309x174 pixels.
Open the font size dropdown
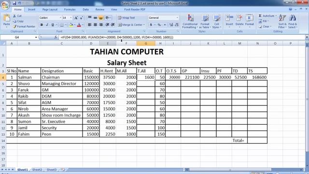[x=70, y=18]
